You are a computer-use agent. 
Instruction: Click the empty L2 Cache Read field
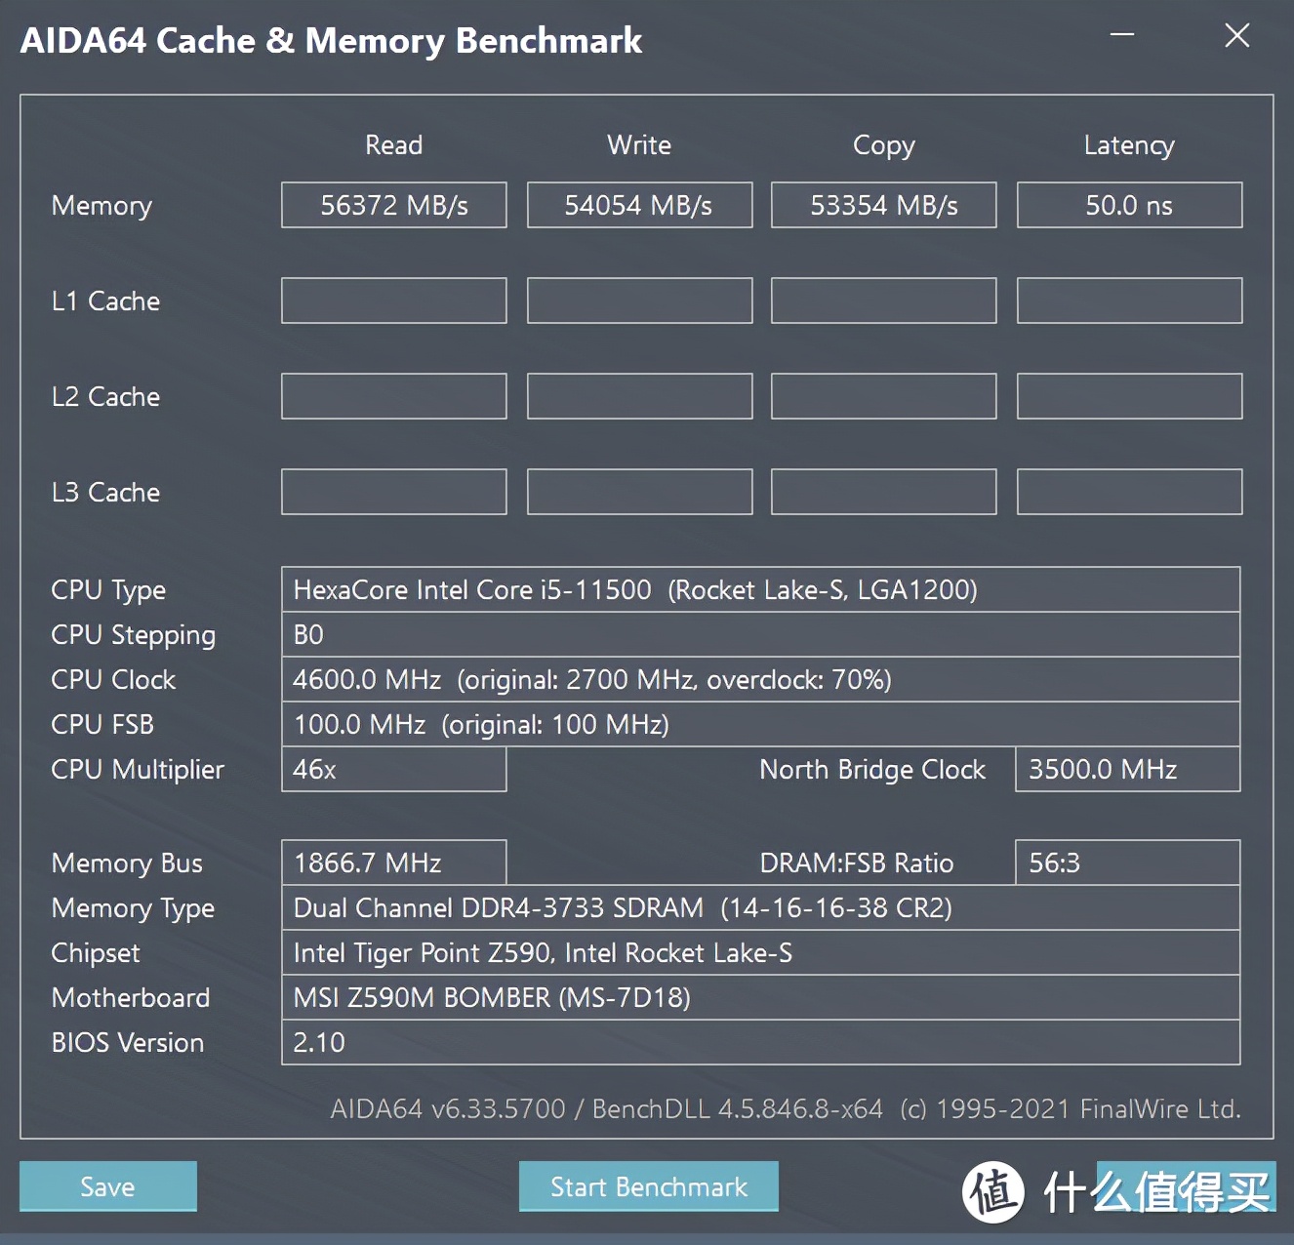(x=394, y=396)
